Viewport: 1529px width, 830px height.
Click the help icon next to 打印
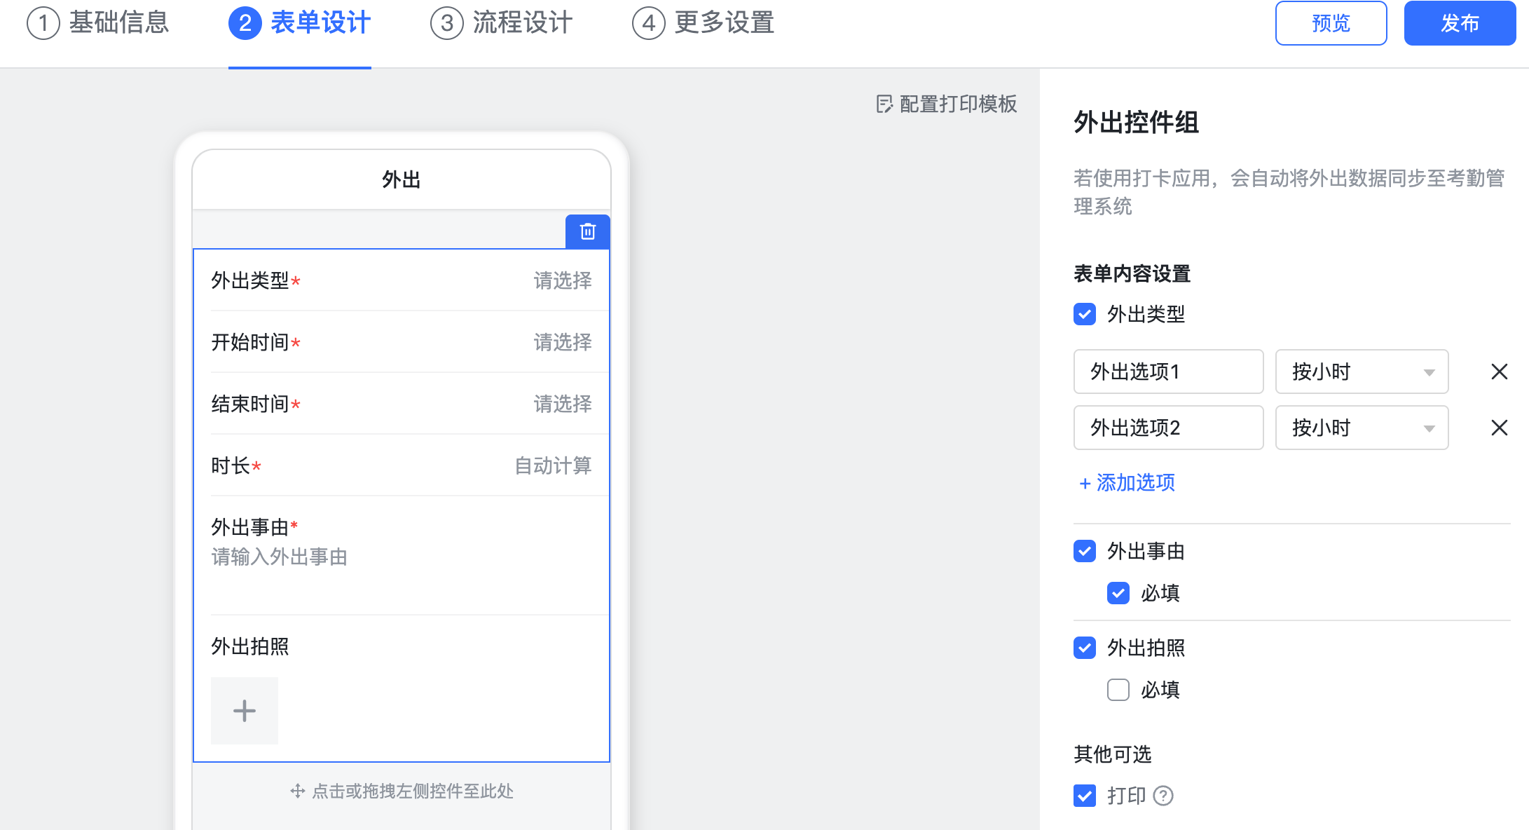click(x=1163, y=796)
